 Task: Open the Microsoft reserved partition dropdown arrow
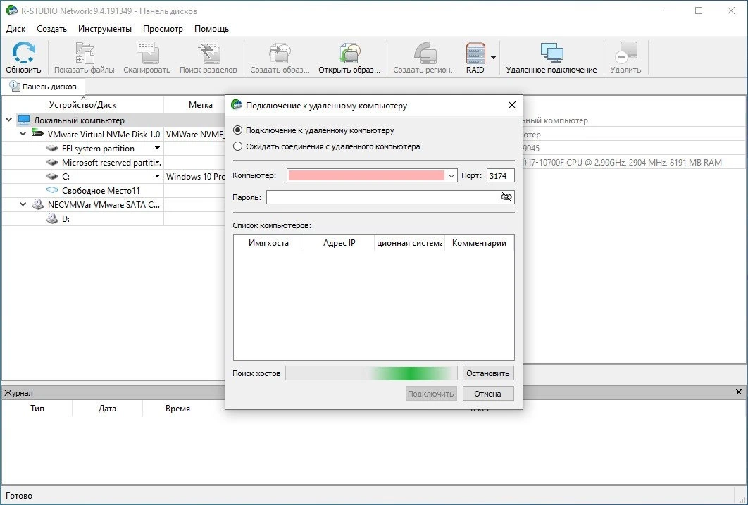[158, 162]
